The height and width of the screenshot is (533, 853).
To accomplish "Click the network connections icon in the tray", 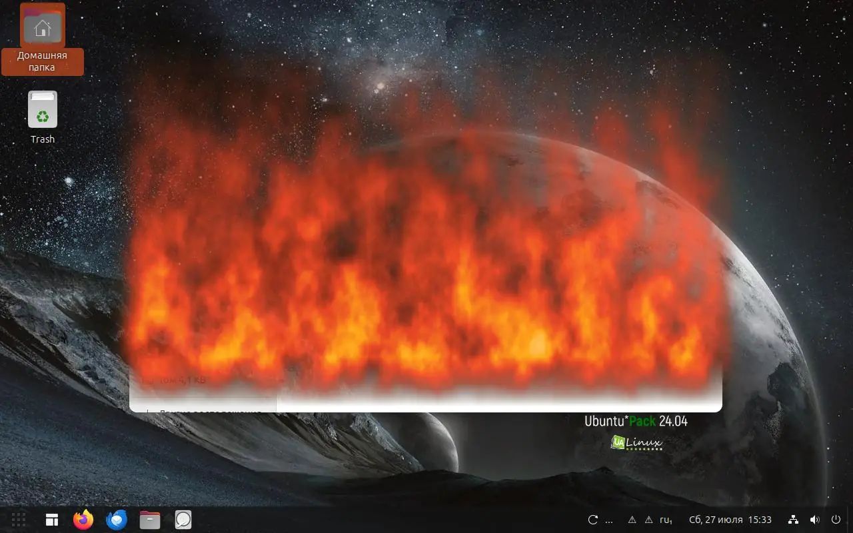I will point(793,520).
